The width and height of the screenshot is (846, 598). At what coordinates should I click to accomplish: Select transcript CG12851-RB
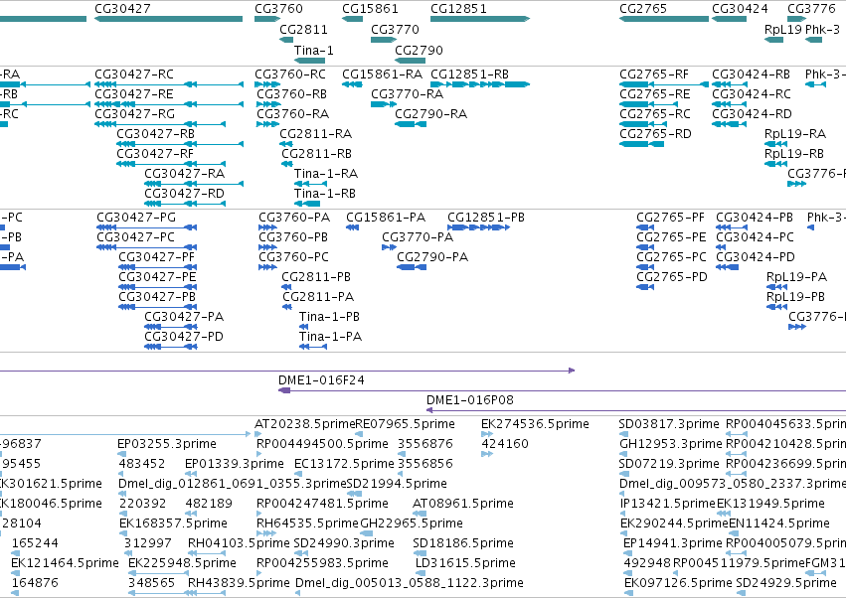pyautogui.click(x=469, y=74)
